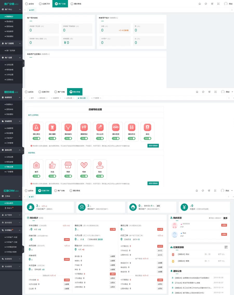
Task: Toggle the 开启 switch under 我的
Action: click(x=100, y=176)
